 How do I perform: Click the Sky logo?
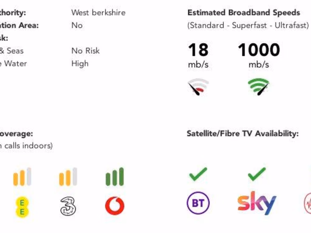click(x=257, y=202)
